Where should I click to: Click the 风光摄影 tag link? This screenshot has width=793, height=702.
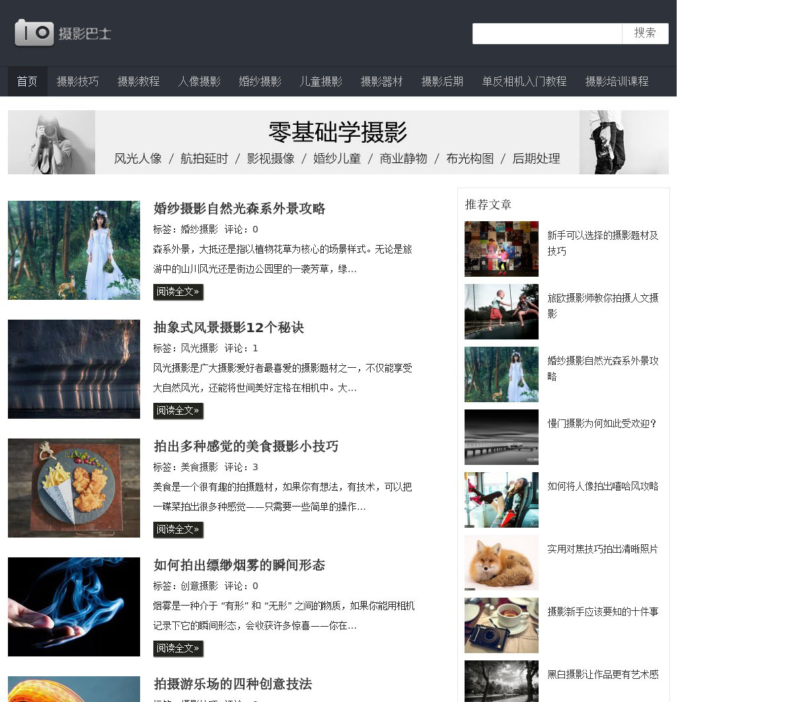199,348
